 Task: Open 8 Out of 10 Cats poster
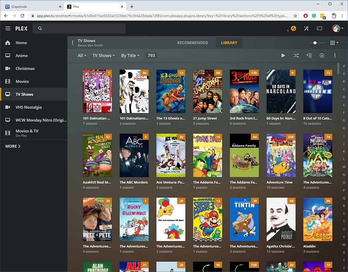[318, 91]
